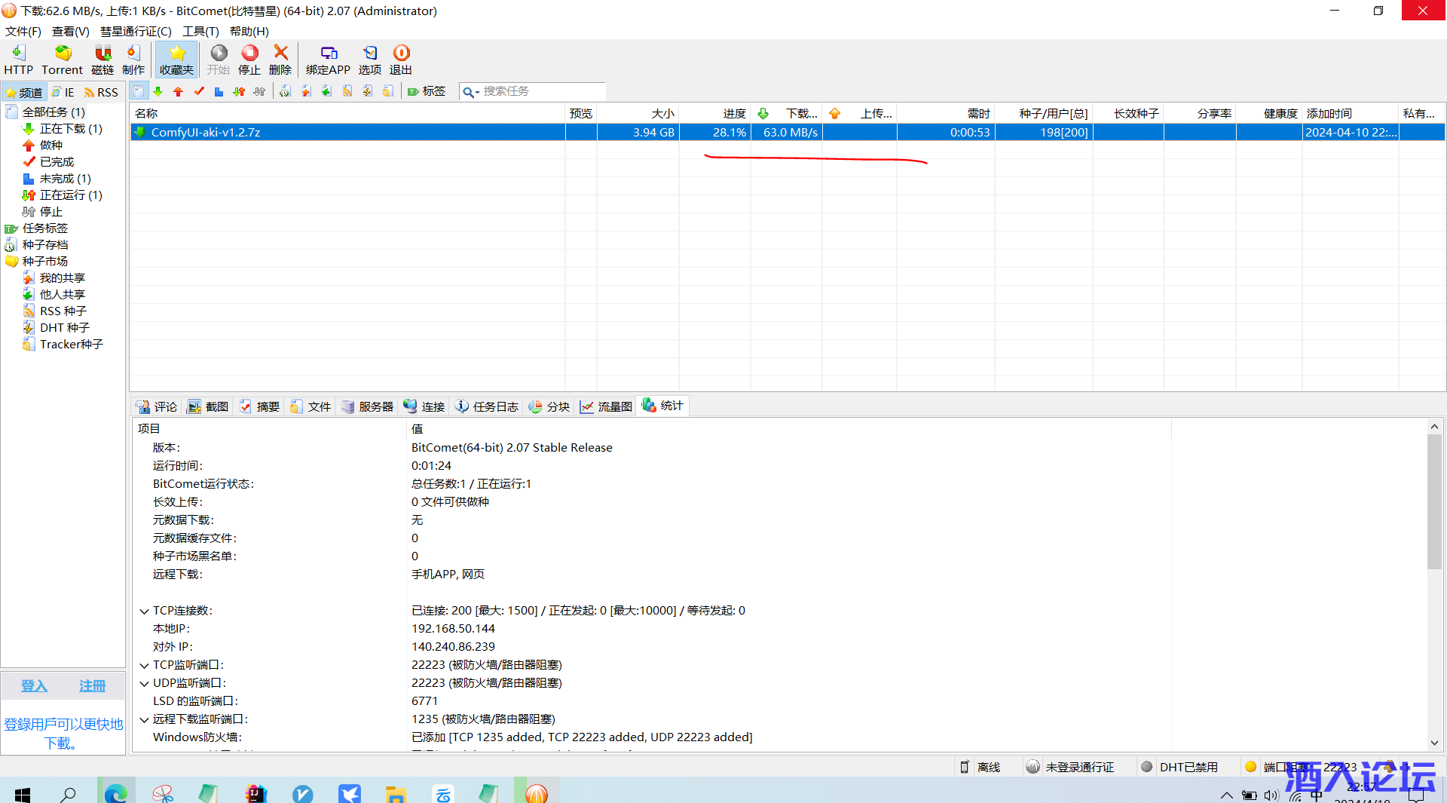1447x803 pixels.
Task: Select the 正在下载 (1) tree item
Action: [70, 129]
